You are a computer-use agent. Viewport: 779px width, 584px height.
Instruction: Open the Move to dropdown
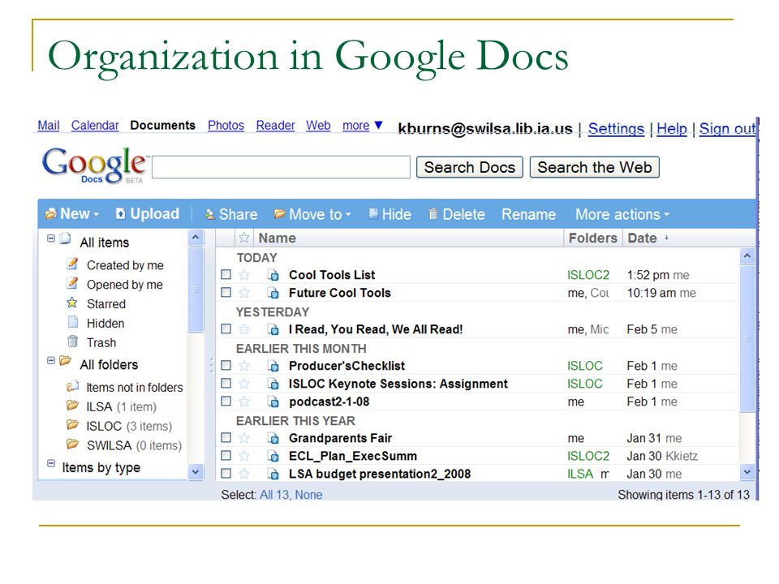point(312,214)
